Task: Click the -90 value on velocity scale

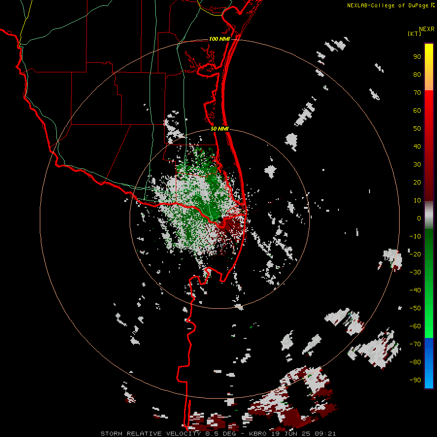Action: [415, 380]
